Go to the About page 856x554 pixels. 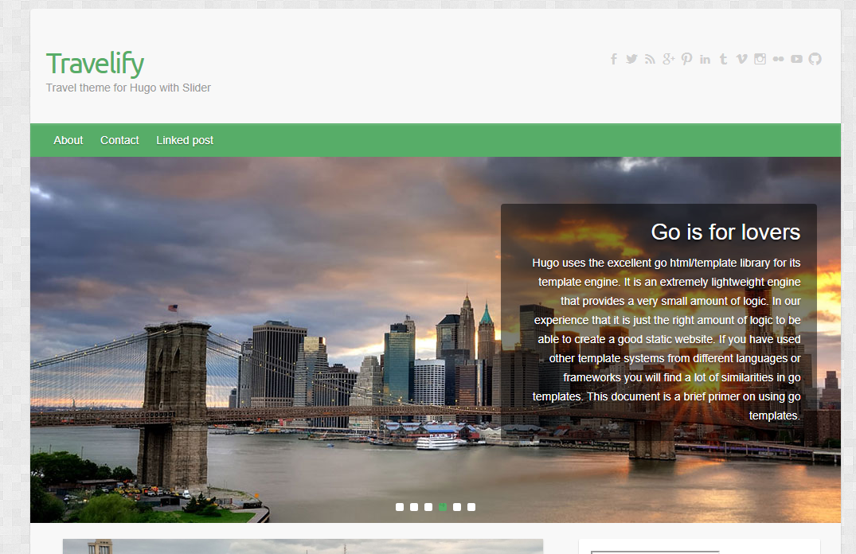[x=68, y=140]
